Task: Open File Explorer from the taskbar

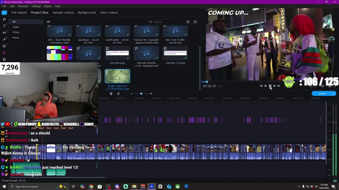Action: click(134, 187)
